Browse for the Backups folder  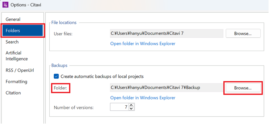(x=243, y=88)
